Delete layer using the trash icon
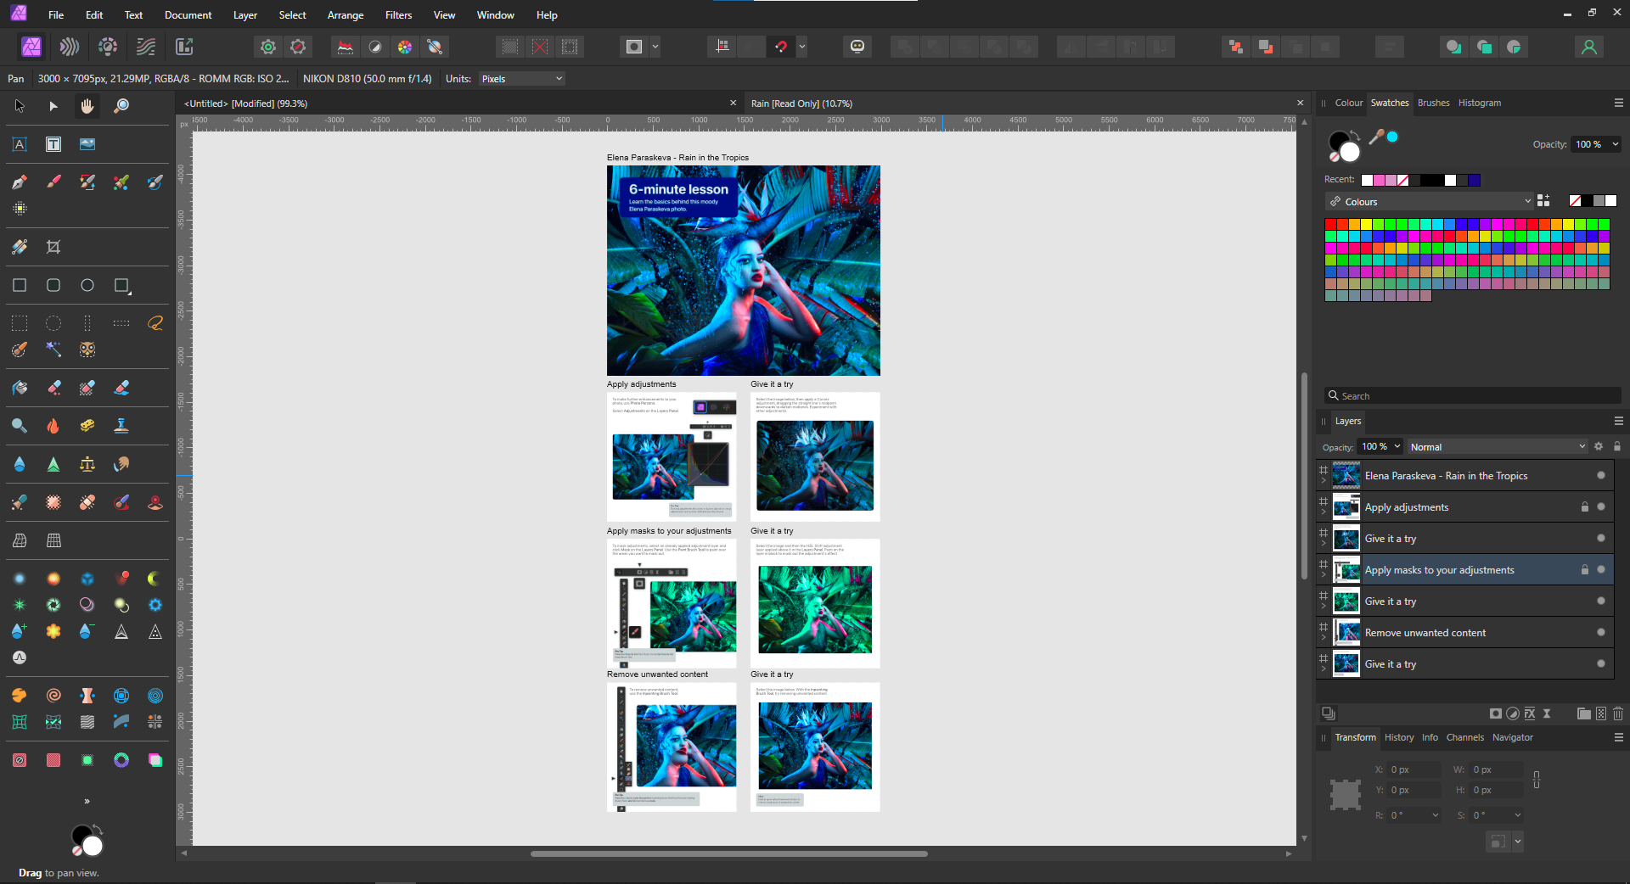Viewport: 1630px width, 884px height. [x=1618, y=713]
